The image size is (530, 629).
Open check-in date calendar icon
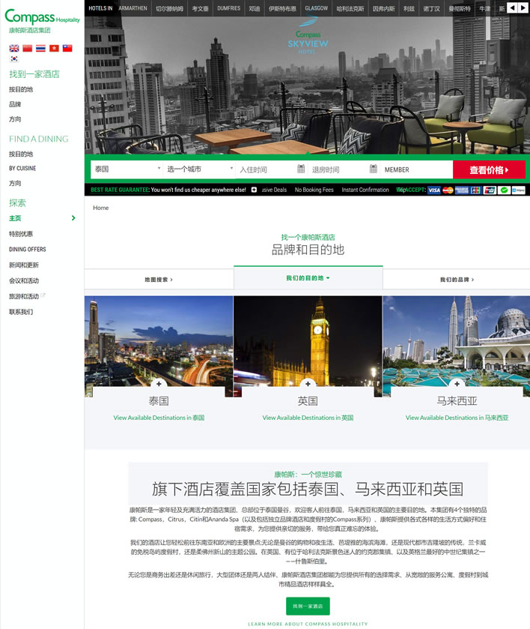coord(301,169)
